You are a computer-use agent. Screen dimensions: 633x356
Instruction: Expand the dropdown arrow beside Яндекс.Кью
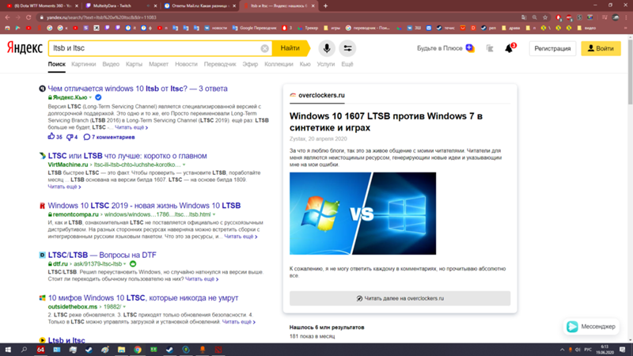point(90,97)
